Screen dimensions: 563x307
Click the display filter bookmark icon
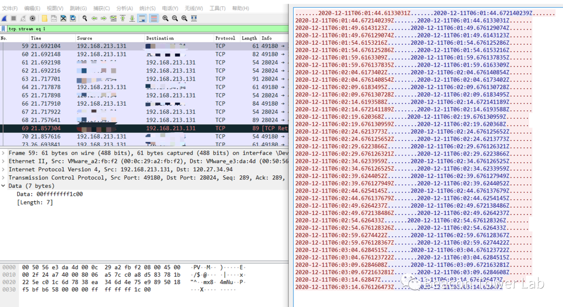click(4, 29)
